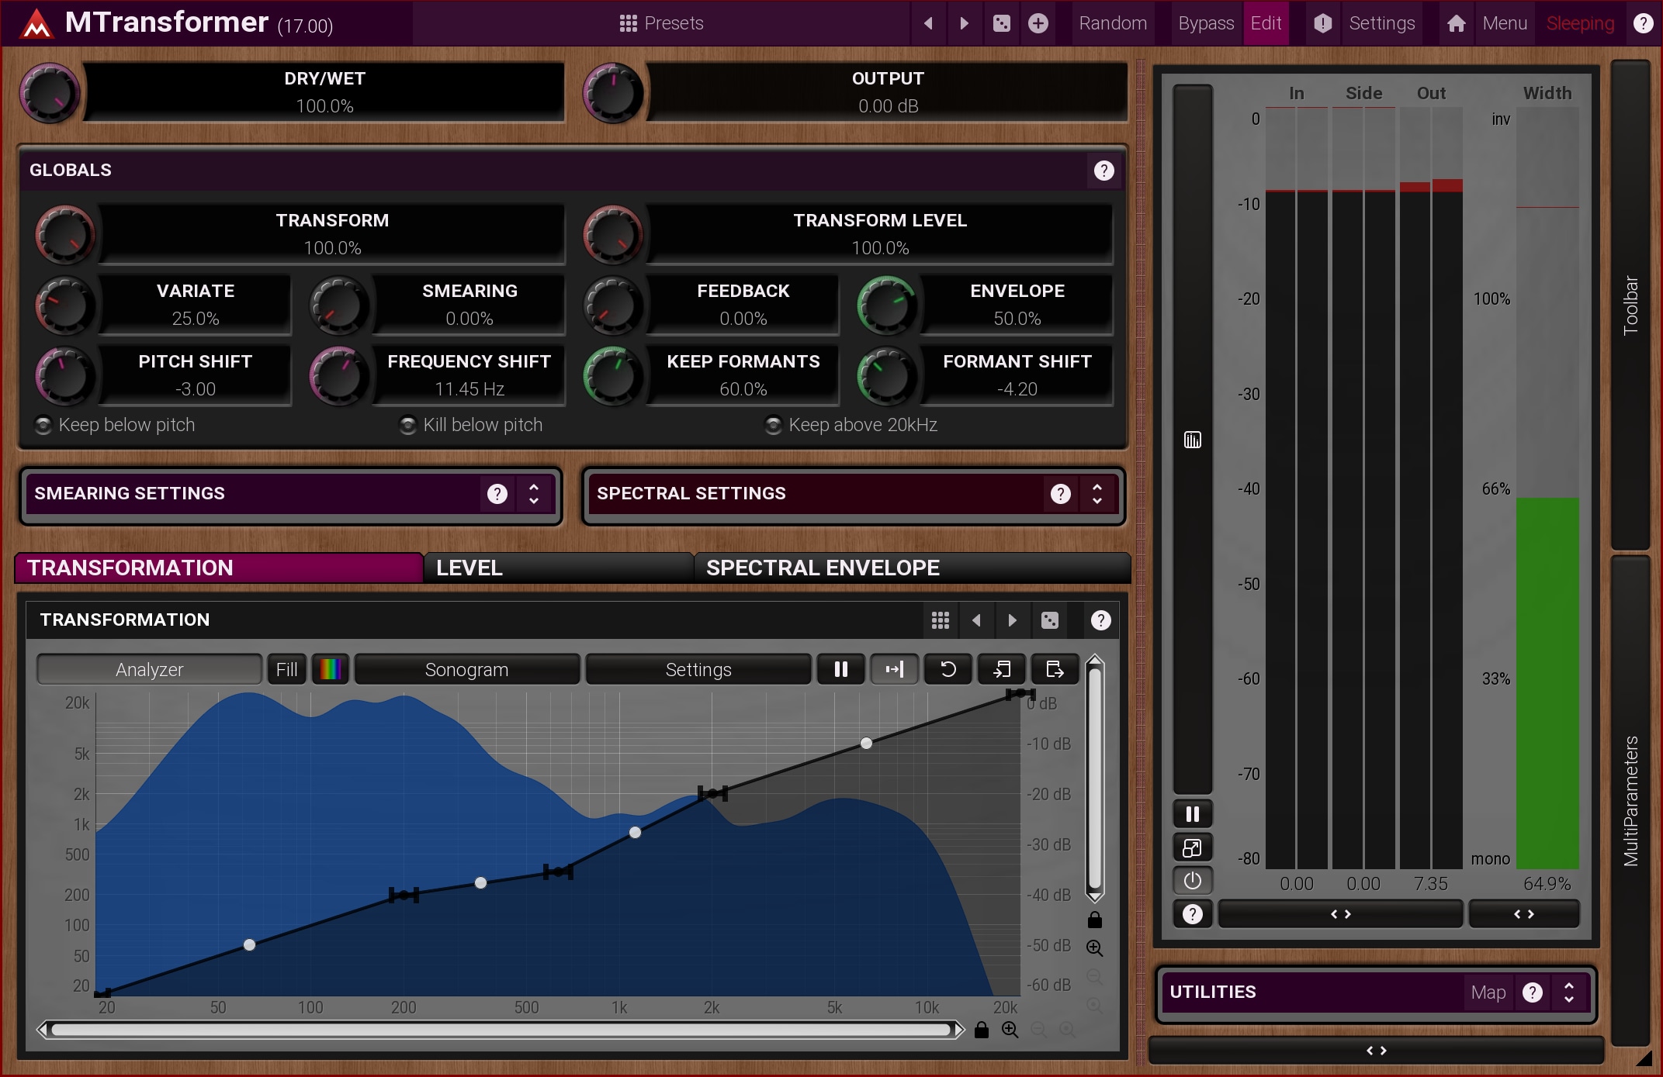Image resolution: width=1663 pixels, height=1077 pixels.
Task: Click the add preset plus icon
Action: (1038, 23)
